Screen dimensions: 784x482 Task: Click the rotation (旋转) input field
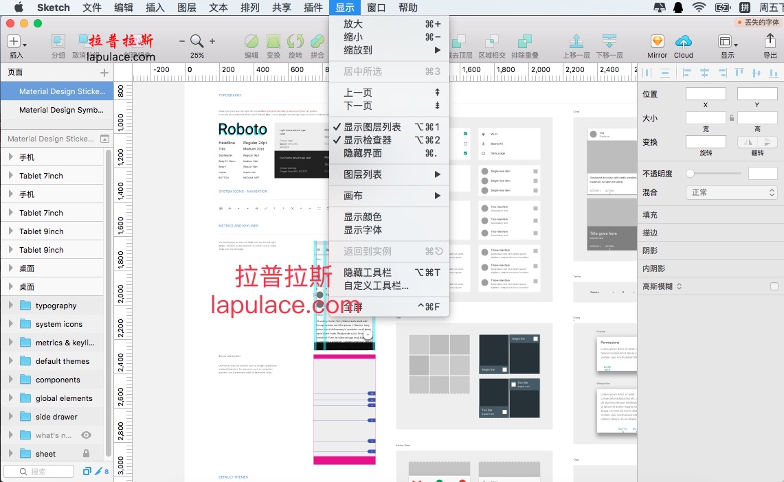pyautogui.click(x=706, y=142)
